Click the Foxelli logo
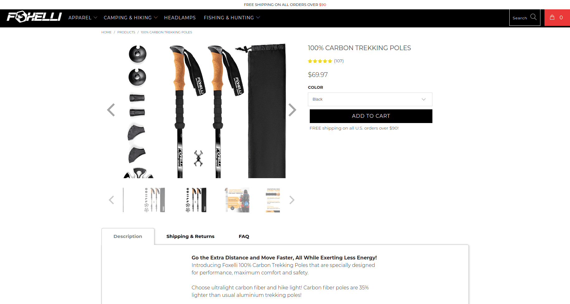 (34, 17)
